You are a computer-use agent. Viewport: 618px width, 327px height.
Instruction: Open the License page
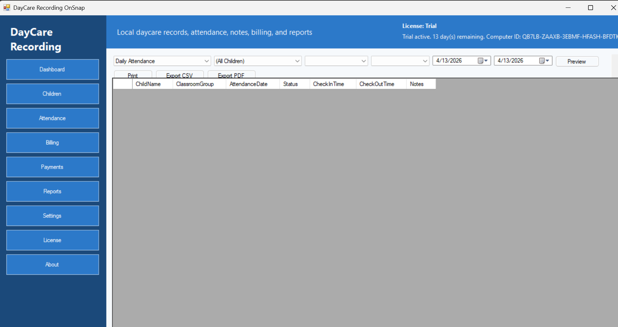pyautogui.click(x=53, y=240)
